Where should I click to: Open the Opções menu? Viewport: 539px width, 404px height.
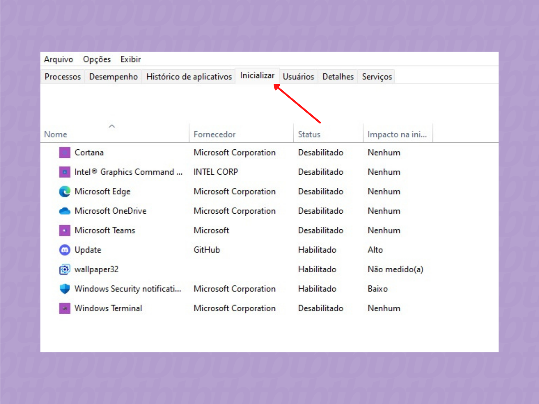pyautogui.click(x=97, y=59)
